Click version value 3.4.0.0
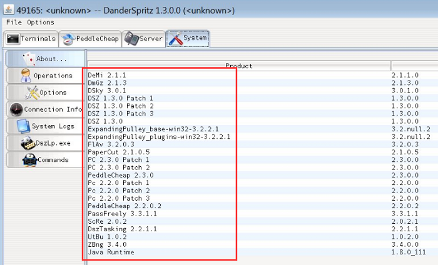This screenshot has height=265, width=438. pyautogui.click(x=405, y=244)
